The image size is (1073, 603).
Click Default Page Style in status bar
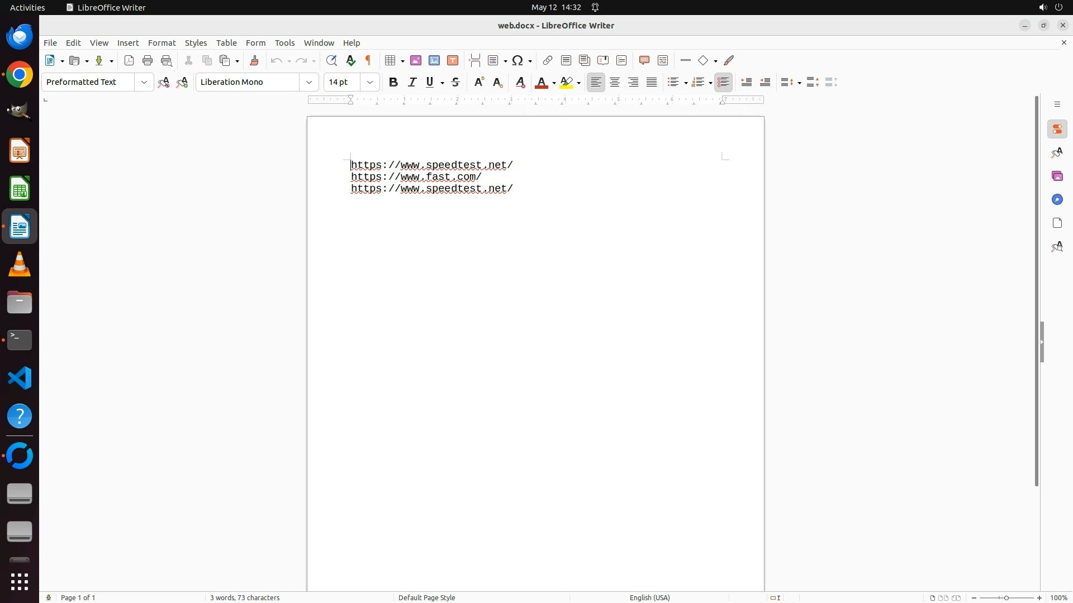[x=426, y=597]
